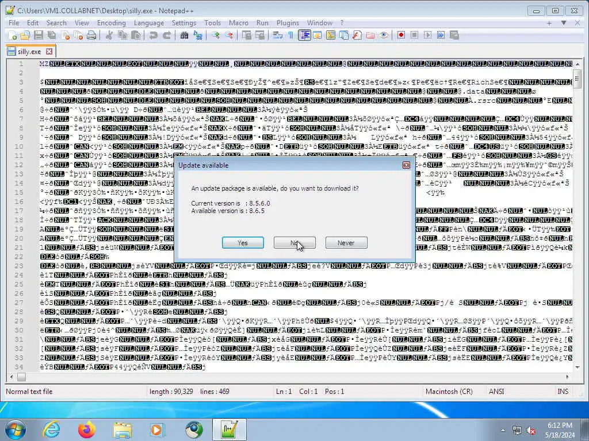
Task: Click the Replace toolbar icon
Action: 198,35
